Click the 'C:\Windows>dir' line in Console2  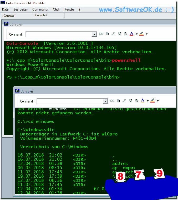click(x=36, y=130)
